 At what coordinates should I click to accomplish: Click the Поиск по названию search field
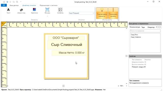click(145, 31)
